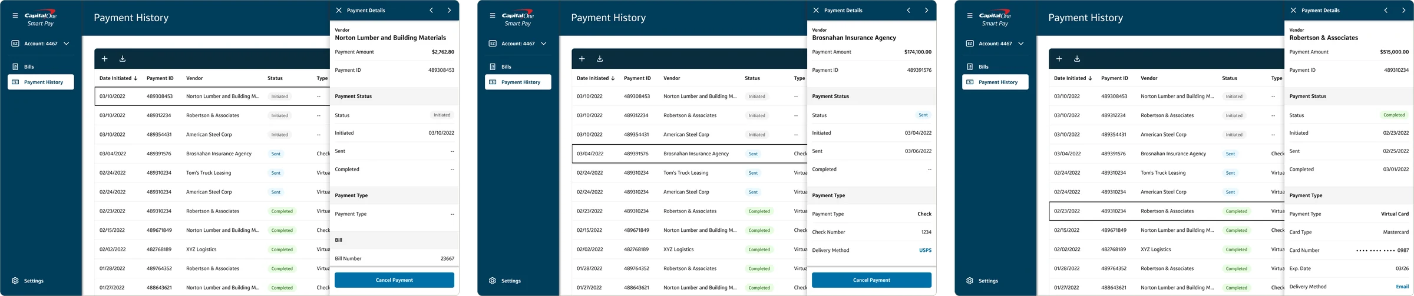Click Initiated status badge in Norton Lumber details panel
The height and width of the screenshot is (296, 1414).
pyautogui.click(x=442, y=115)
